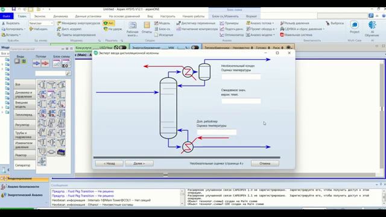Click the expected top stage temperature field
This screenshot has height=217, width=386.
click(241, 101)
